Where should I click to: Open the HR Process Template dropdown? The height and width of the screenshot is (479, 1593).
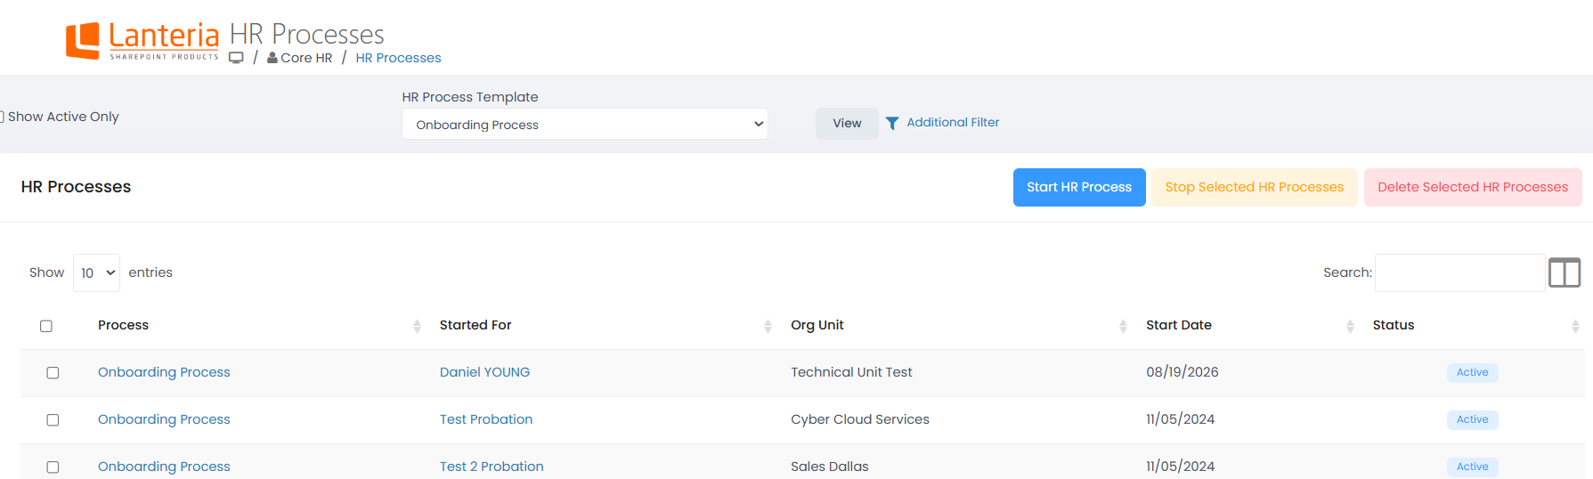pos(585,124)
